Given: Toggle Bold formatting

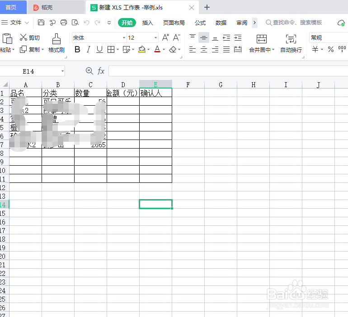Looking at the screenshot, I should (x=77, y=49).
